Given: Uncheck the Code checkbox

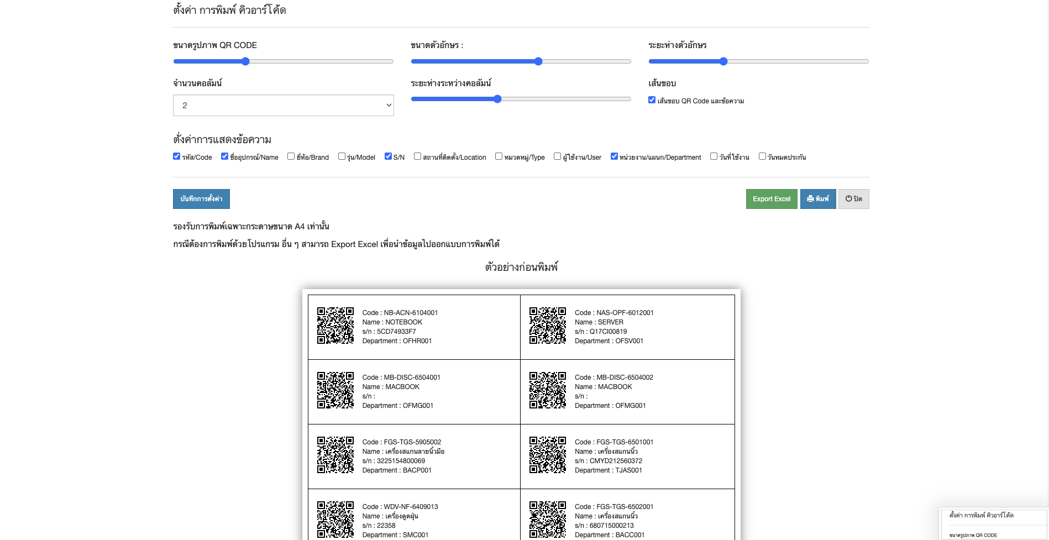Looking at the screenshot, I should pos(176,156).
